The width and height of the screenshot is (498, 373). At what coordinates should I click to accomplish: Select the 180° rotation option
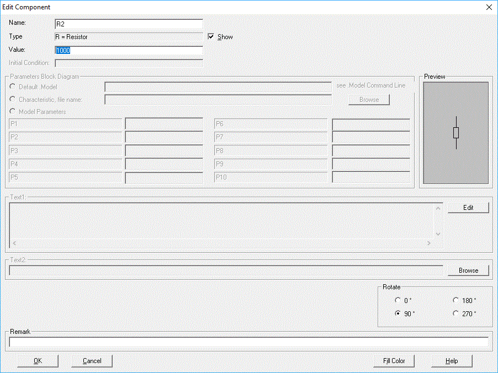(455, 300)
